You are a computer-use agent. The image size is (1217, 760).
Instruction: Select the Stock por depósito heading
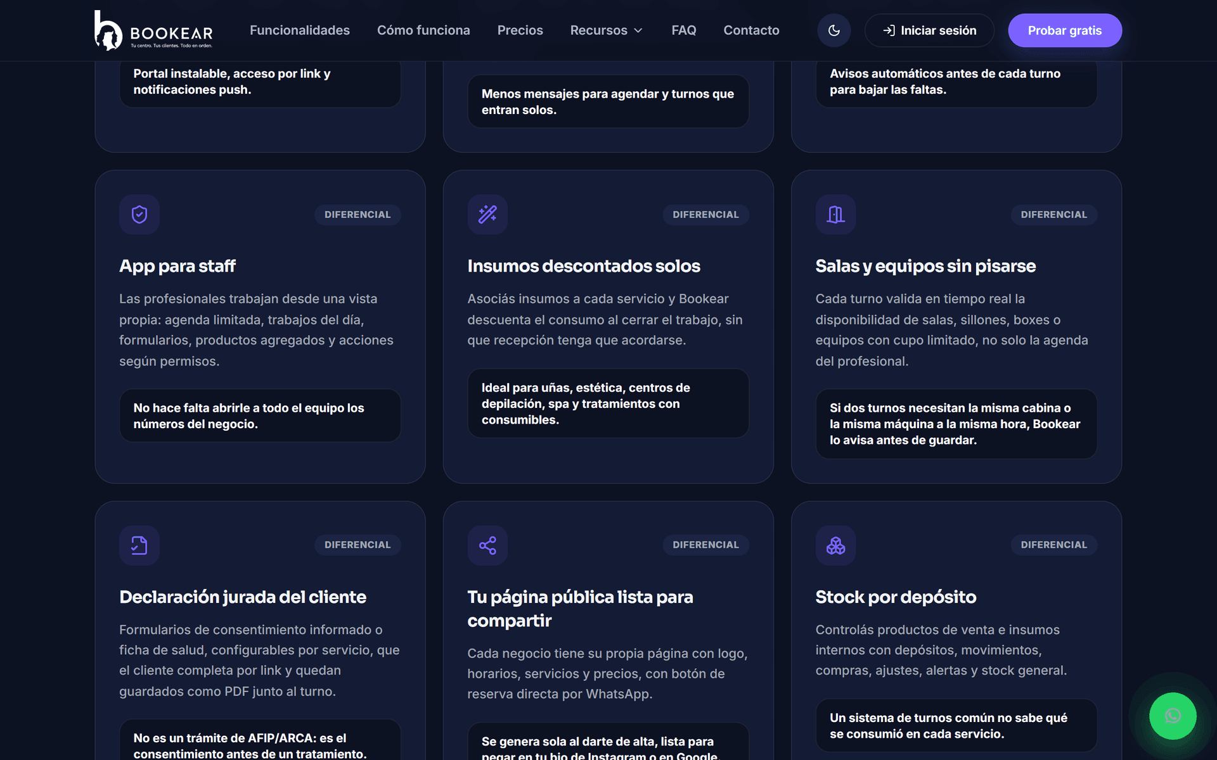pos(896,597)
